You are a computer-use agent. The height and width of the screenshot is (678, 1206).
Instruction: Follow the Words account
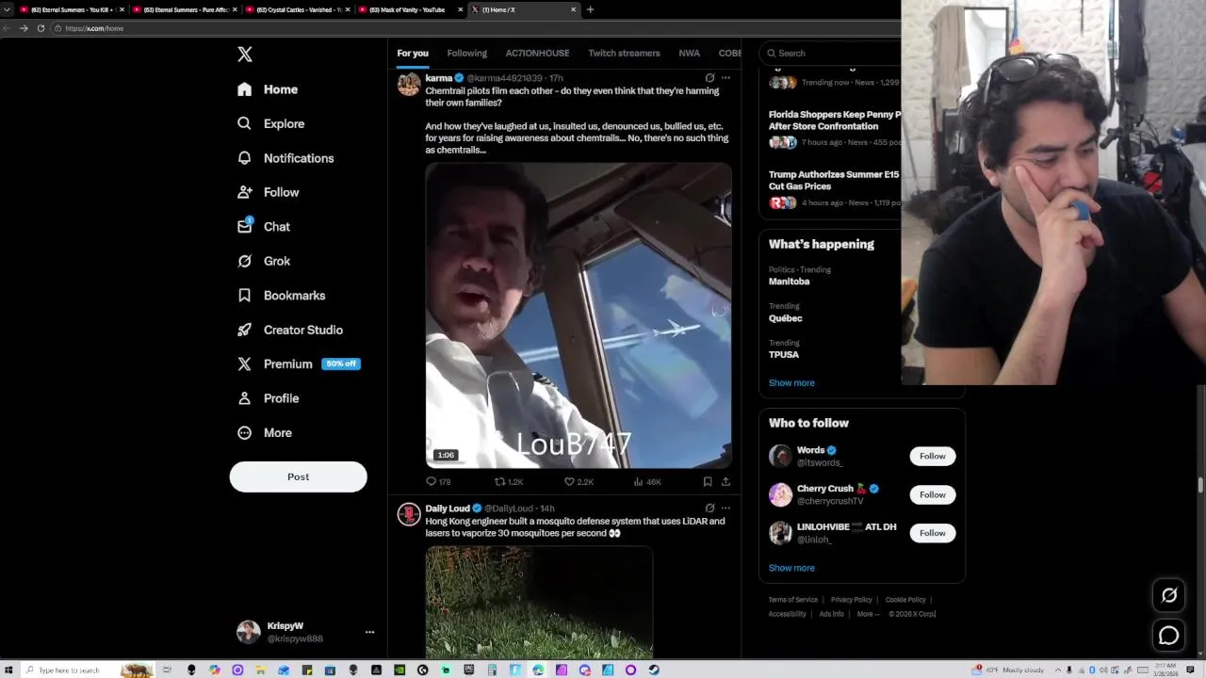[x=932, y=456]
